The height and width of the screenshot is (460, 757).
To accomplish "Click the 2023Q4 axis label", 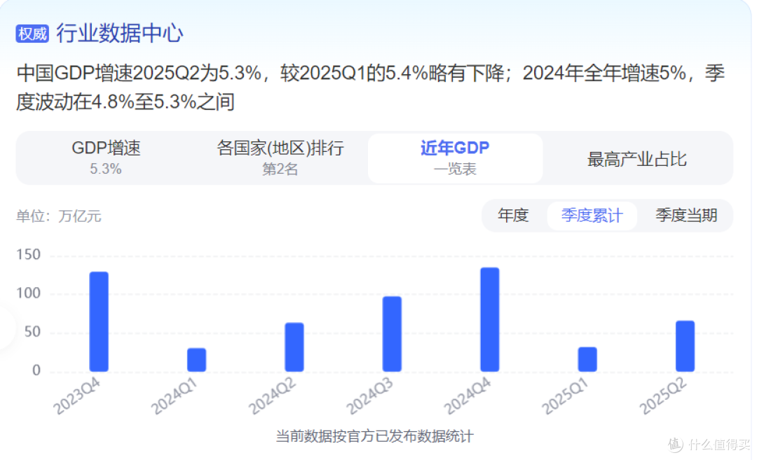I will (77, 396).
